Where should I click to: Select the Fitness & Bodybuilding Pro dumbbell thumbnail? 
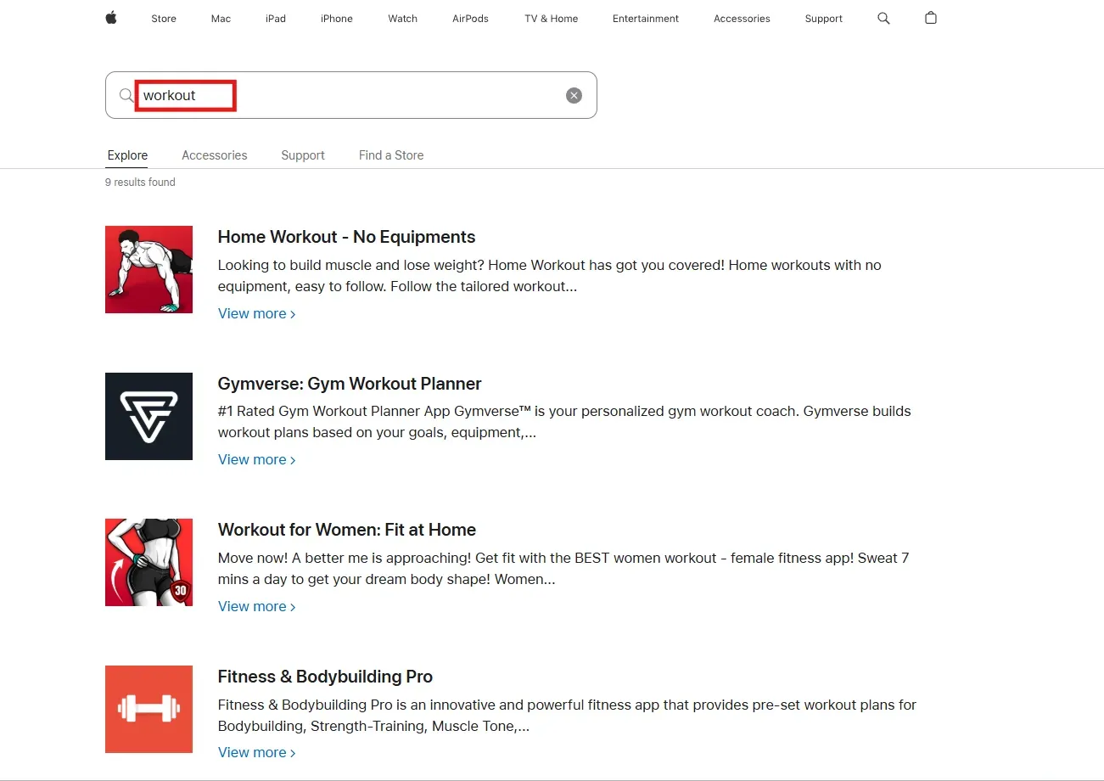click(x=149, y=709)
